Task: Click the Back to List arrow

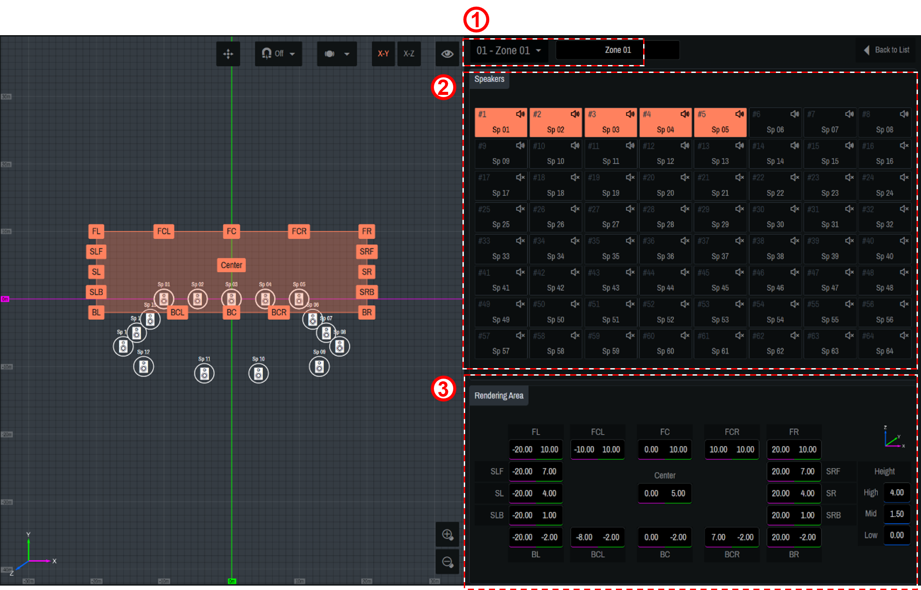Action: click(x=866, y=50)
